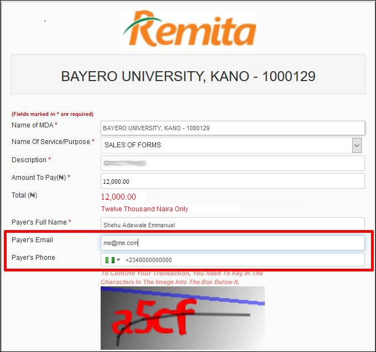Click the captcha image a5cf
The image size is (376, 352).
coord(182,318)
